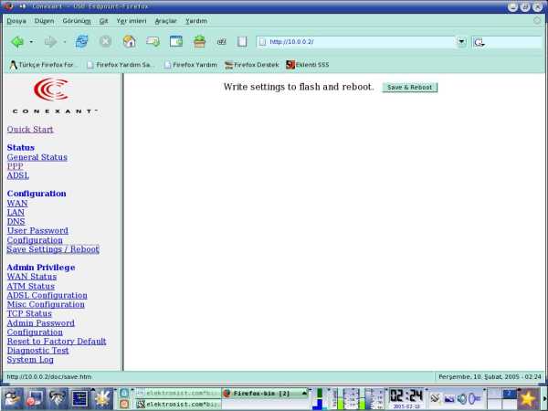Click the Stop loading icon

coord(106,42)
